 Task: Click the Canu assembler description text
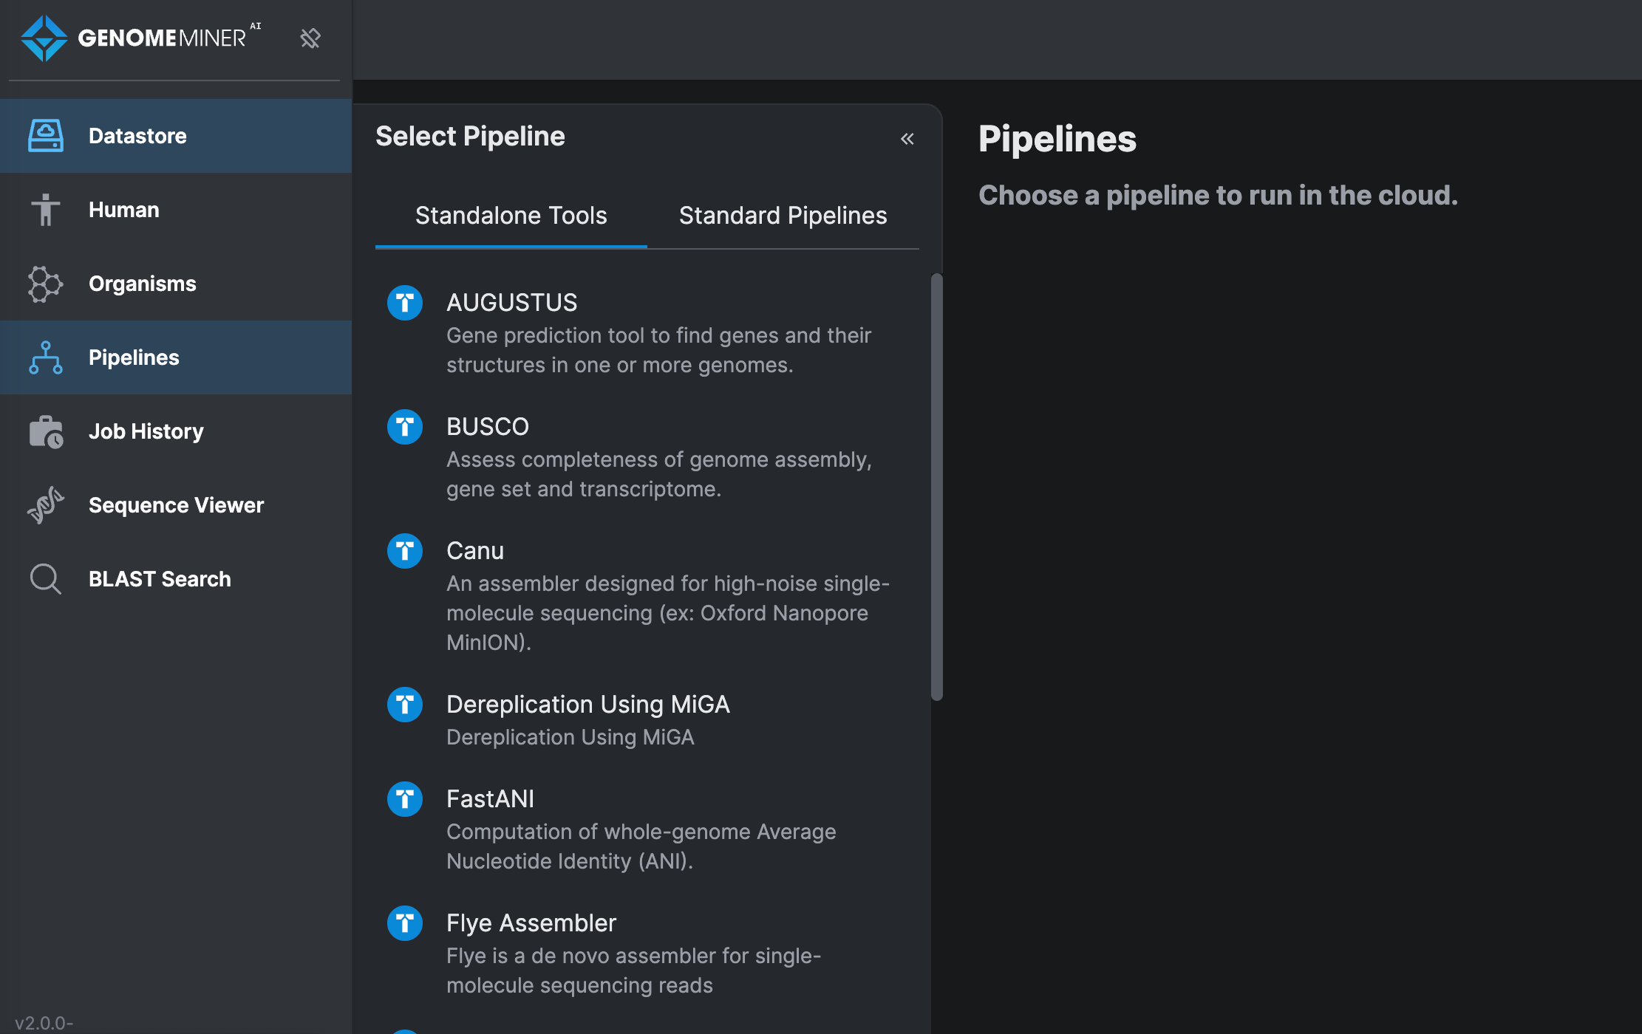[x=668, y=613]
